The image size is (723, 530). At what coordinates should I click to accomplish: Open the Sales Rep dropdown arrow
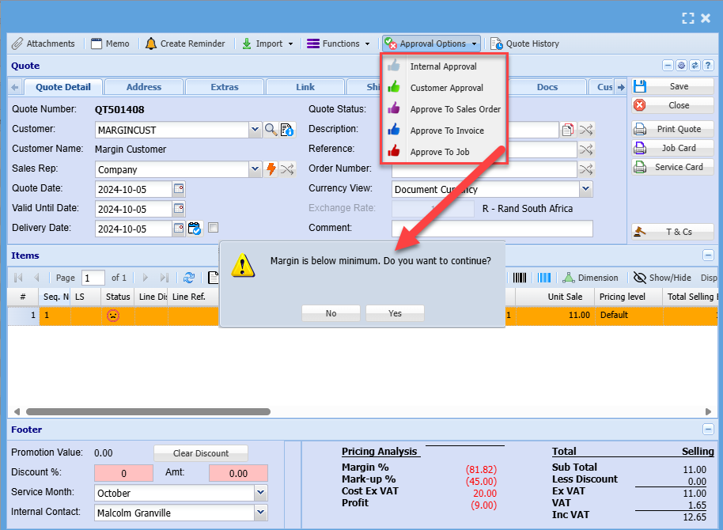point(255,169)
